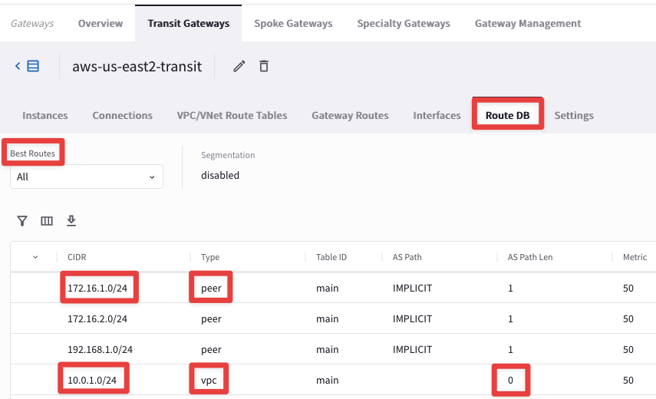This screenshot has height=399, width=656.
Task: Open the Interfaces sub-tab
Action: click(437, 115)
